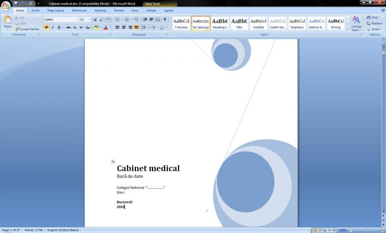Image resolution: width=386 pixels, height=233 pixels.
Task: Apply the Heading 1 style thumbnail
Action: 220,23
